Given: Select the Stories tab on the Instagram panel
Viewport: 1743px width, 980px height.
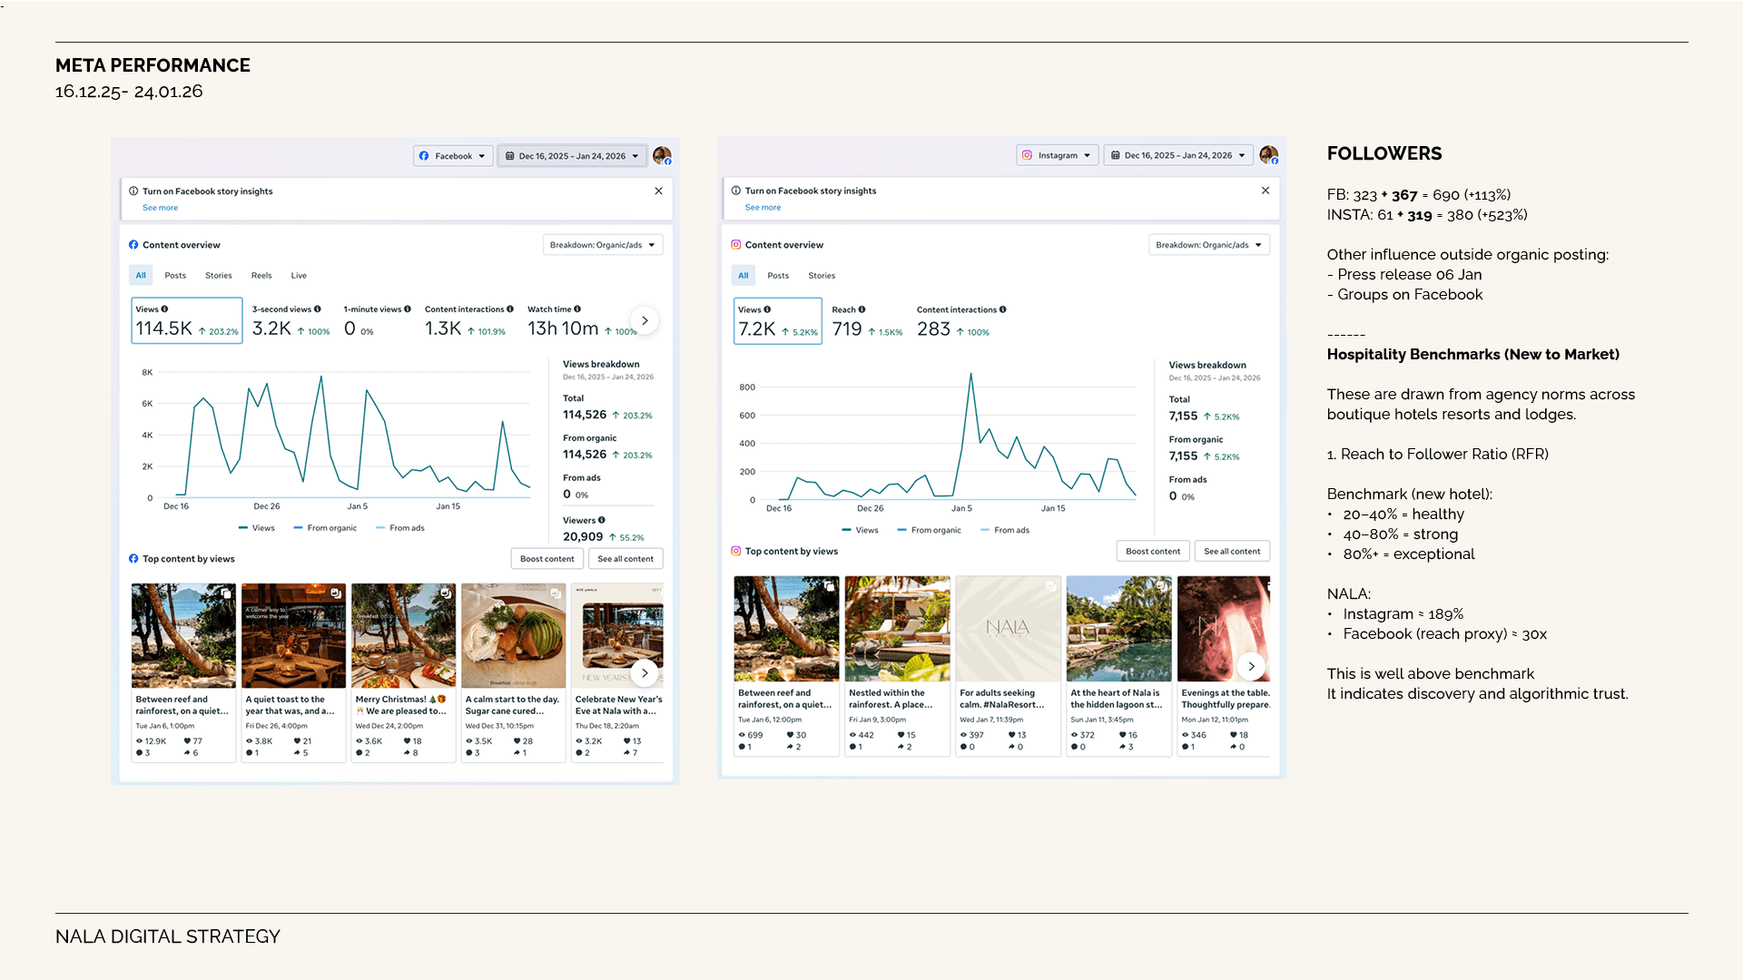Looking at the screenshot, I should point(821,275).
